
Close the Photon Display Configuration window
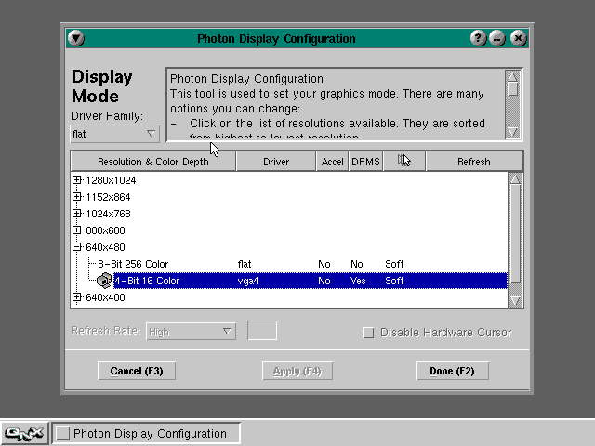[x=519, y=38]
